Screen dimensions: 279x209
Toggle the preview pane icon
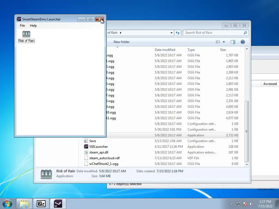[233, 42]
